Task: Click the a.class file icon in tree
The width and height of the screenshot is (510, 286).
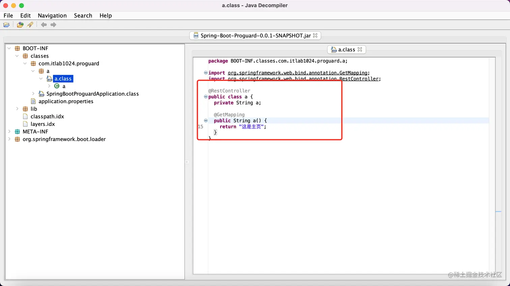Action: click(49, 79)
